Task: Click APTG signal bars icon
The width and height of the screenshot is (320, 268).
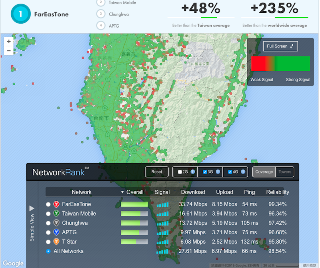Action: pos(162,232)
